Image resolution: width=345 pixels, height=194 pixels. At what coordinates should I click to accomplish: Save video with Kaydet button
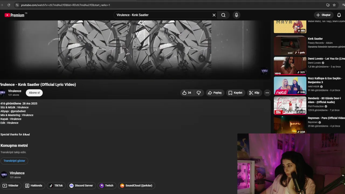tap(235, 93)
